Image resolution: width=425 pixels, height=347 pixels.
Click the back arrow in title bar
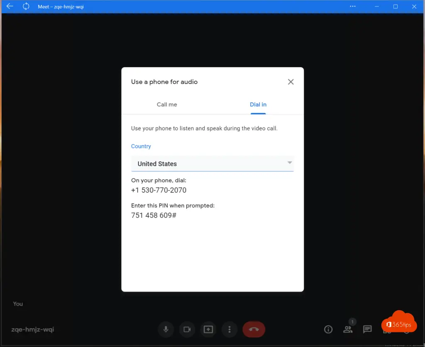tap(10, 6)
